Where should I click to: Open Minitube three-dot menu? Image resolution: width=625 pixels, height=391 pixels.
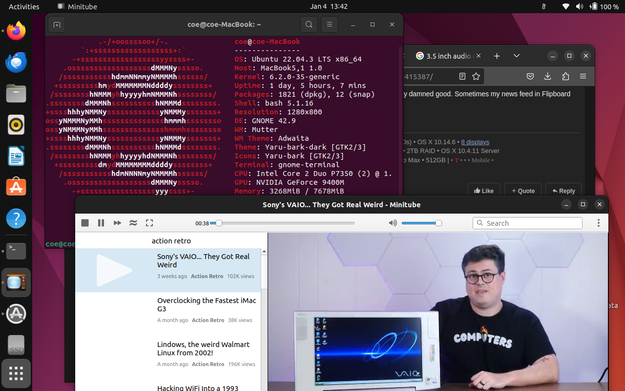click(598, 223)
